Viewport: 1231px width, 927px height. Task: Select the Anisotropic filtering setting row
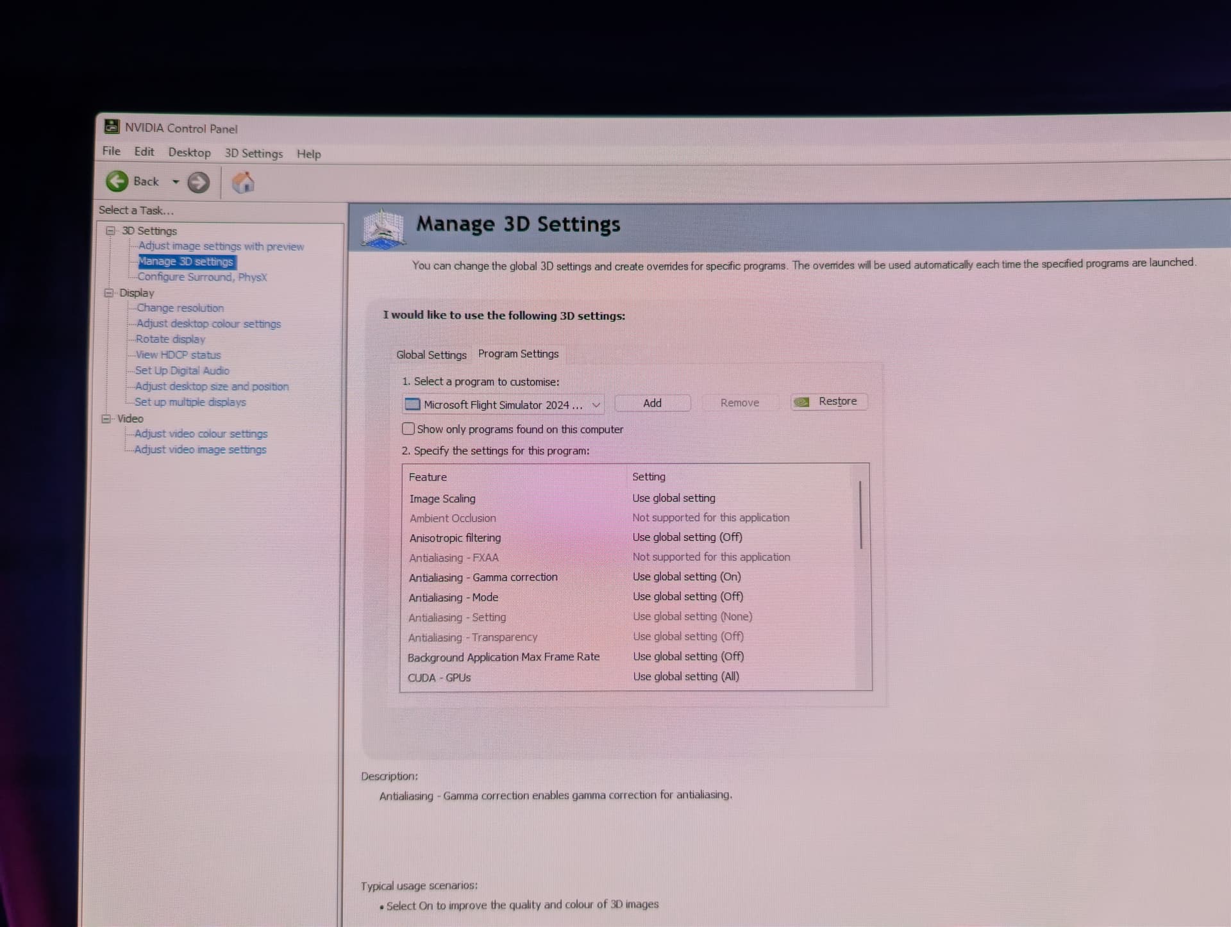click(455, 538)
